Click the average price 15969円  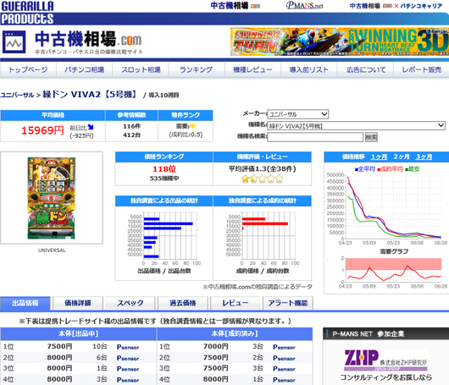click(x=42, y=130)
